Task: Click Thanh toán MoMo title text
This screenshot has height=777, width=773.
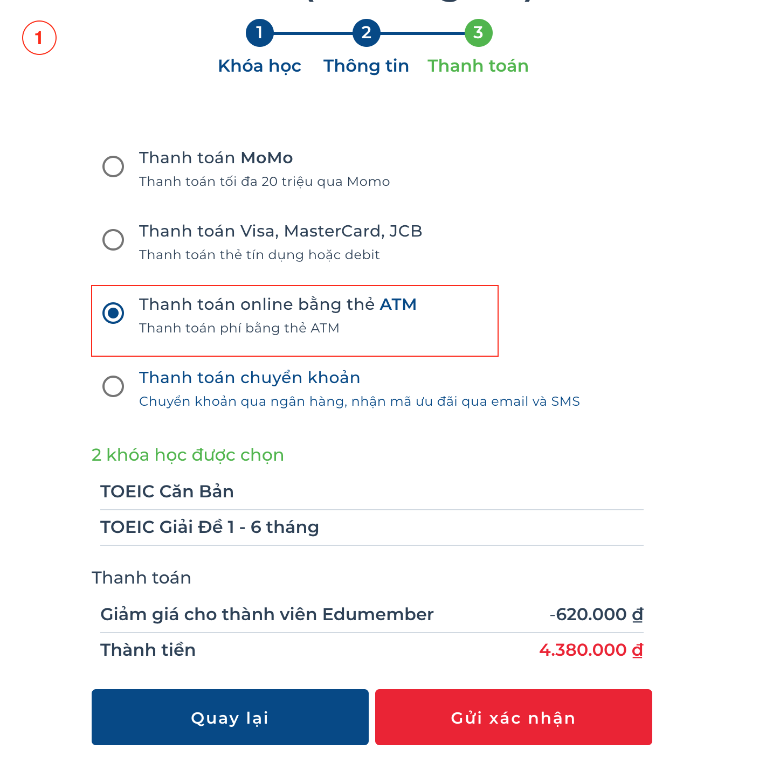Action: tap(216, 158)
